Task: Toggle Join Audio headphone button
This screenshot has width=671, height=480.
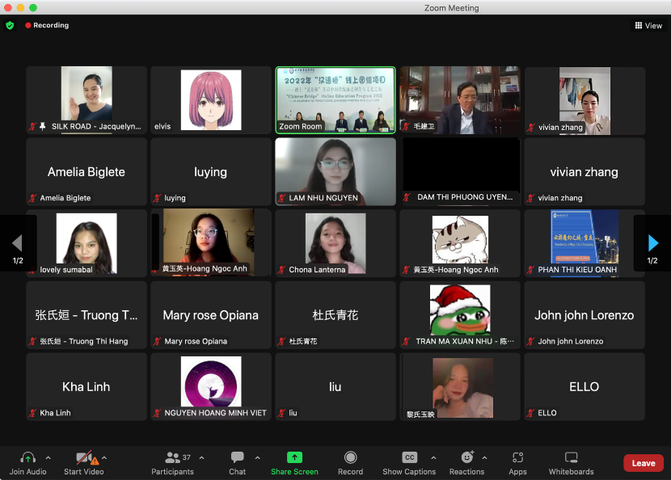Action: click(27, 458)
